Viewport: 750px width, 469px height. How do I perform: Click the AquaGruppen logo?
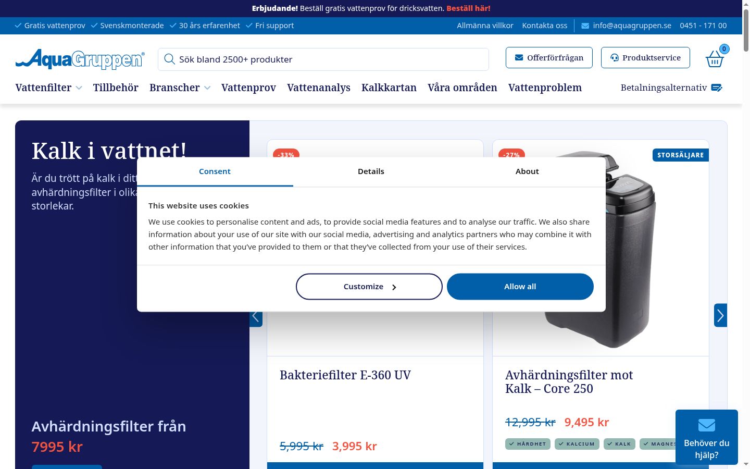[80, 59]
